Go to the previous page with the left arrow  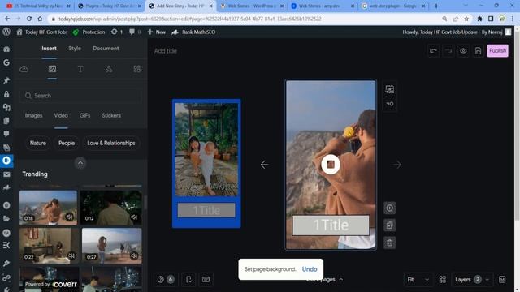coord(264,165)
